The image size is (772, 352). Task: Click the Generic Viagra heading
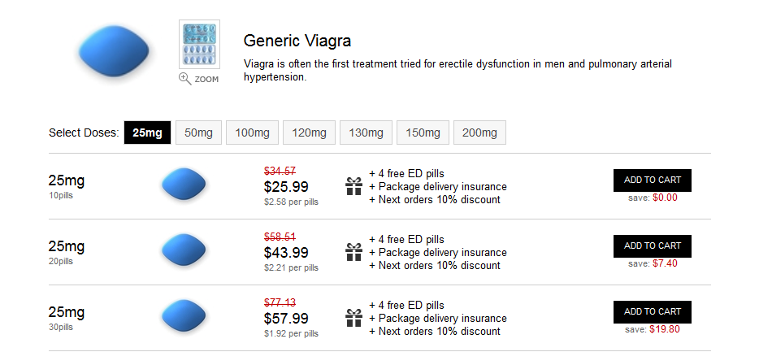[x=297, y=41]
